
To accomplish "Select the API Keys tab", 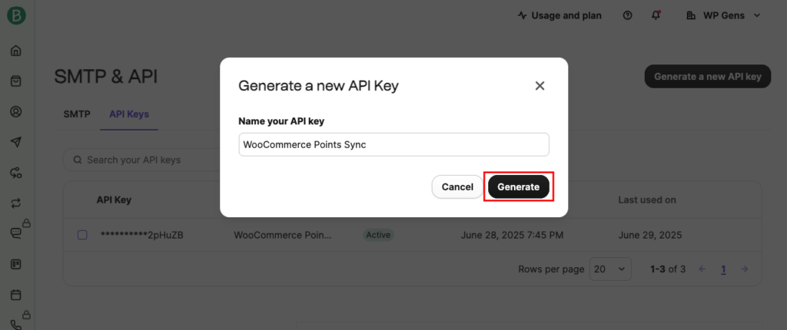I will click(x=128, y=114).
